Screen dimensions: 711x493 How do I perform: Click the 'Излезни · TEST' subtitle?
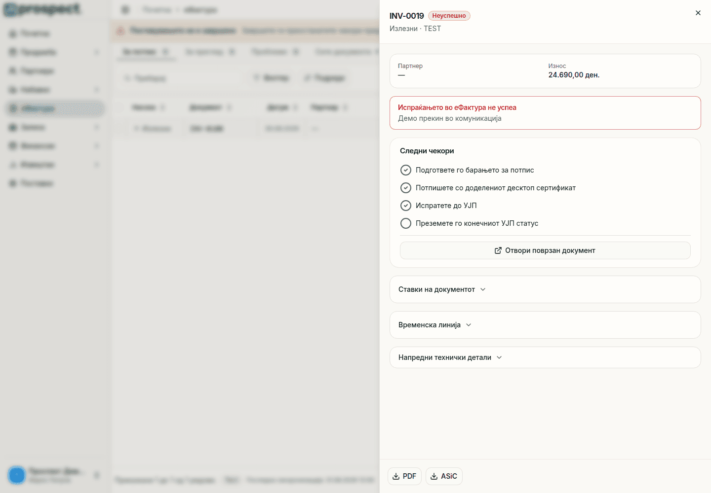(x=415, y=29)
